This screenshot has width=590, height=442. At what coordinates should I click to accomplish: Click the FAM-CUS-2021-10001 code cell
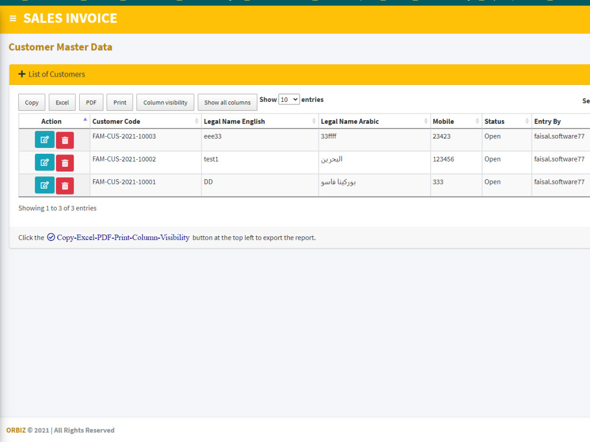[x=145, y=185]
